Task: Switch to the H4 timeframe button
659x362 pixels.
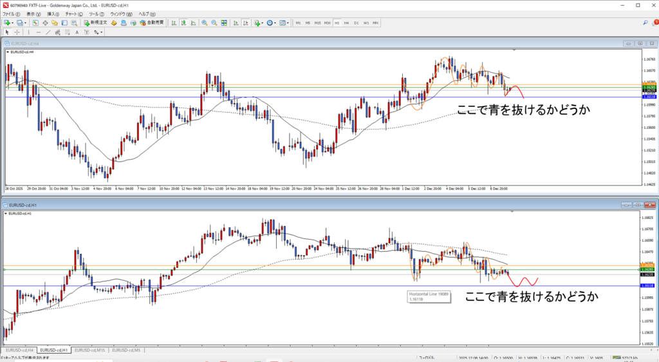Action: coord(346,23)
